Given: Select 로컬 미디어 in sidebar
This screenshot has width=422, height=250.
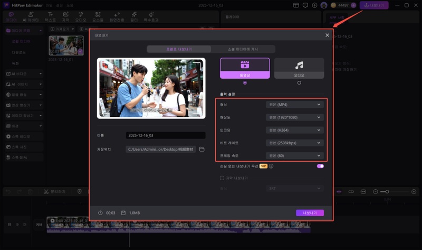Looking at the screenshot, I should pos(21,41).
